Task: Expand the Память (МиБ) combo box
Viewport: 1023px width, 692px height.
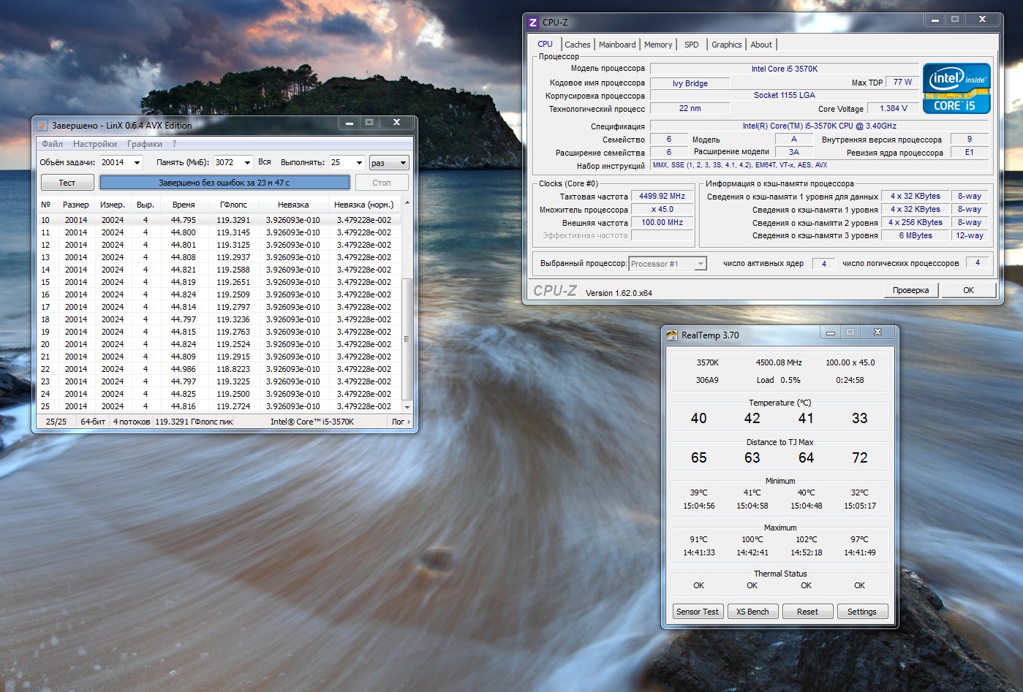Action: 246,163
